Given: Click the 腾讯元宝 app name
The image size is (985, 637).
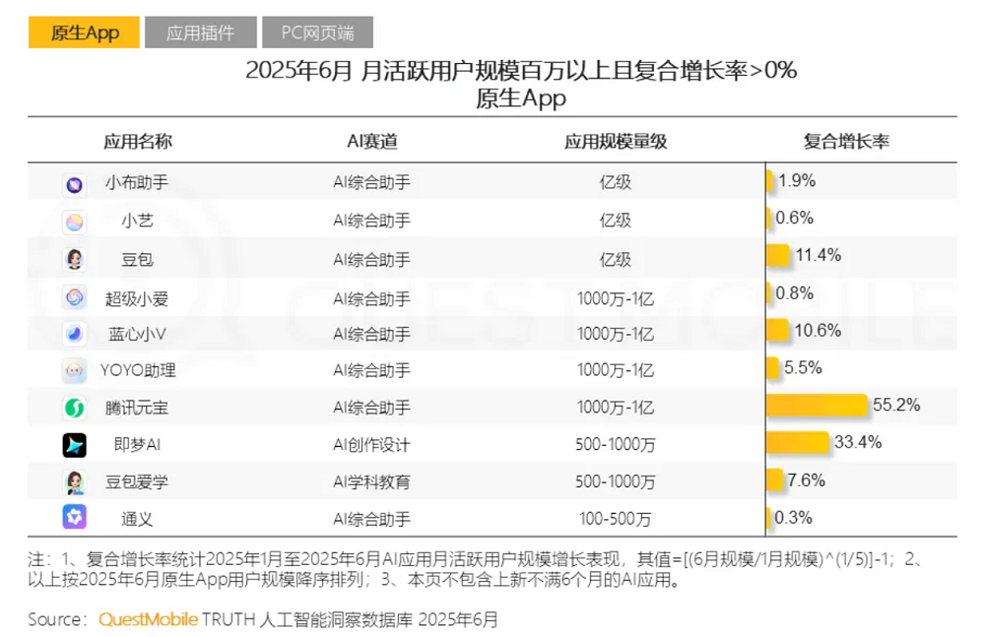Looking at the screenshot, I should pos(137,408).
